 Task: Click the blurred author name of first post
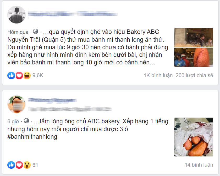(73, 14)
